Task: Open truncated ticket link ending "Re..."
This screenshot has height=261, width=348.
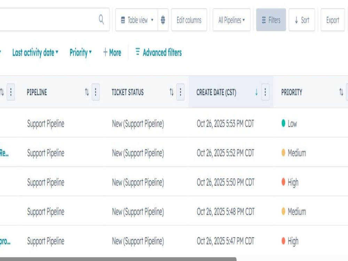Action: (x=4, y=153)
